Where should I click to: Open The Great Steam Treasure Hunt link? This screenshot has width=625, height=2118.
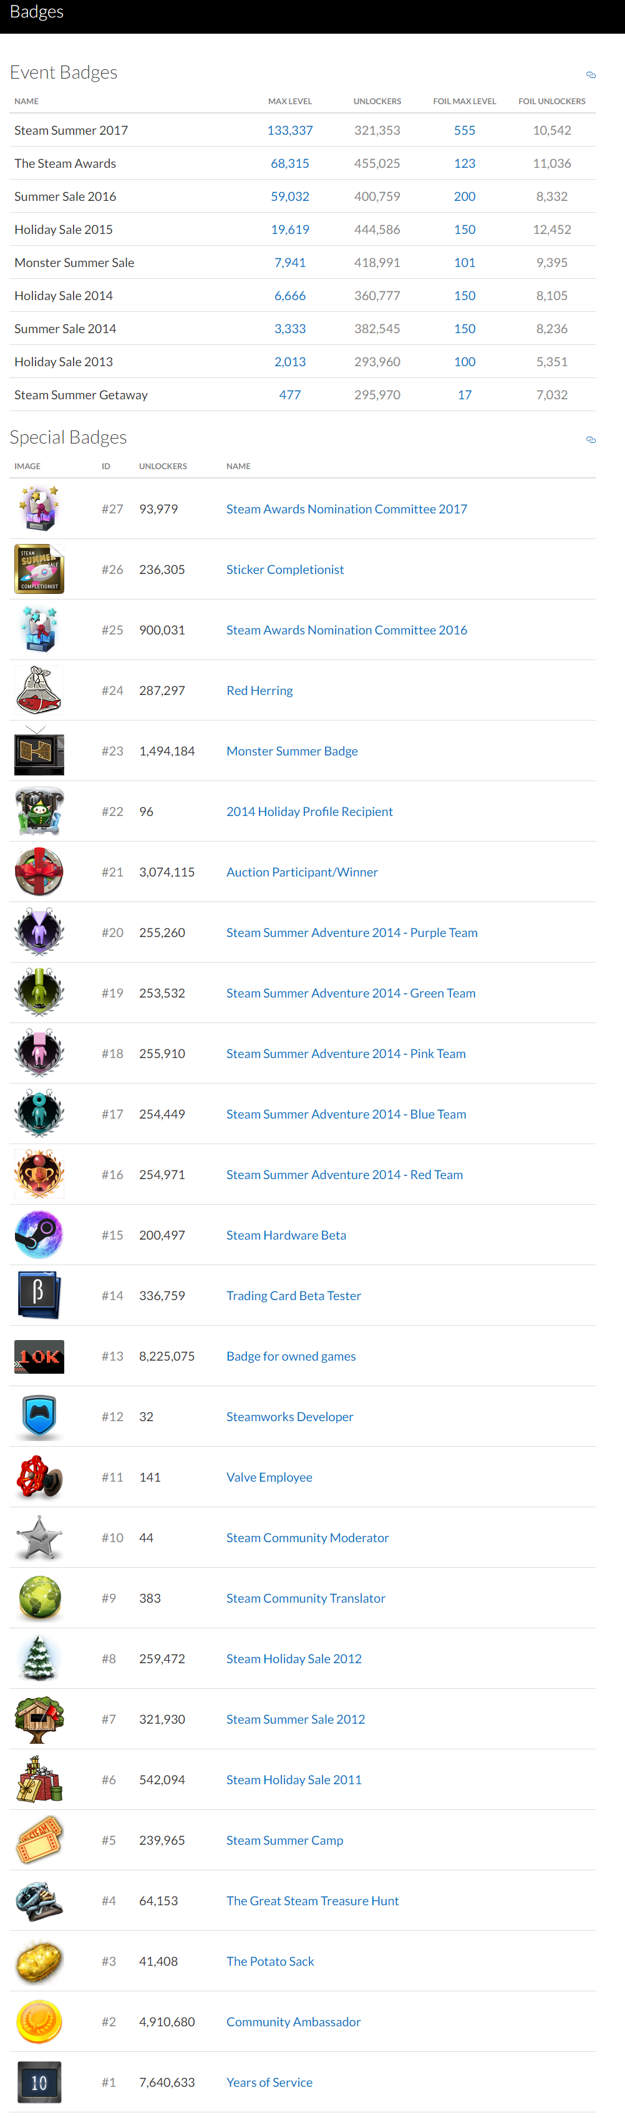[312, 1901]
